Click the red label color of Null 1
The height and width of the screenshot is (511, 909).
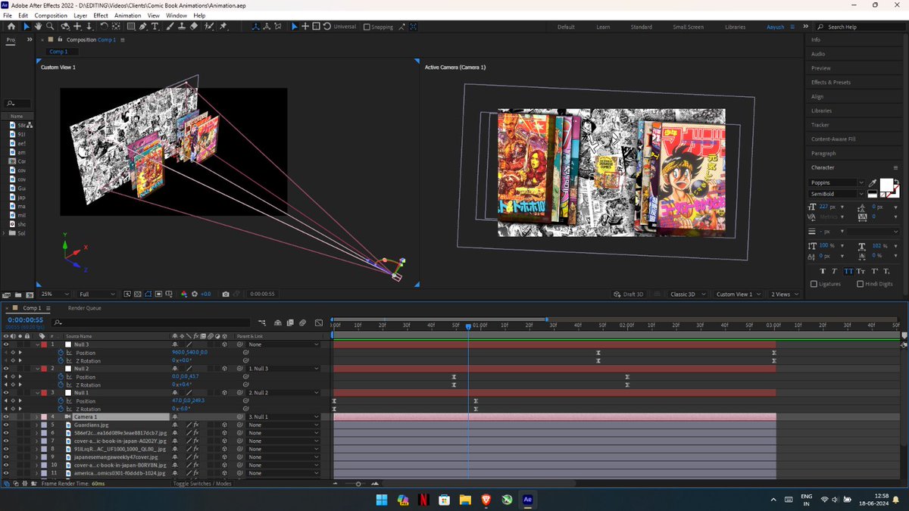(43, 393)
